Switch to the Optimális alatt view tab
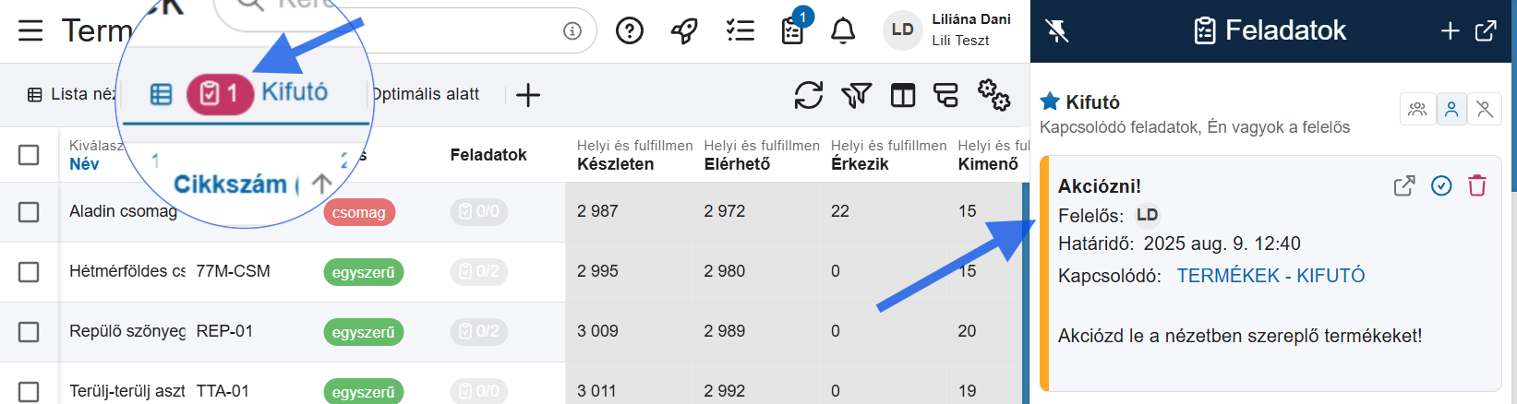Image resolution: width=1517 pixels, height=404 pixels. pyautogui.click(x=427, y=94)
